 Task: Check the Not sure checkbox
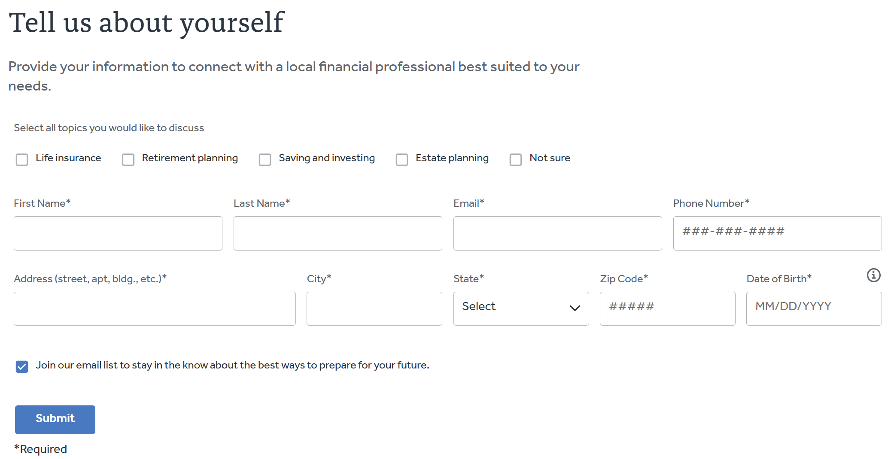(516, 160)
